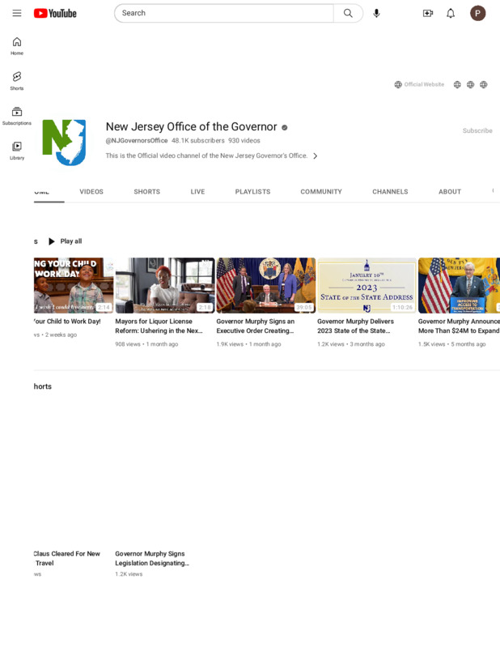Open the account avatar P

pyautogui.click(x=477, y=13)
